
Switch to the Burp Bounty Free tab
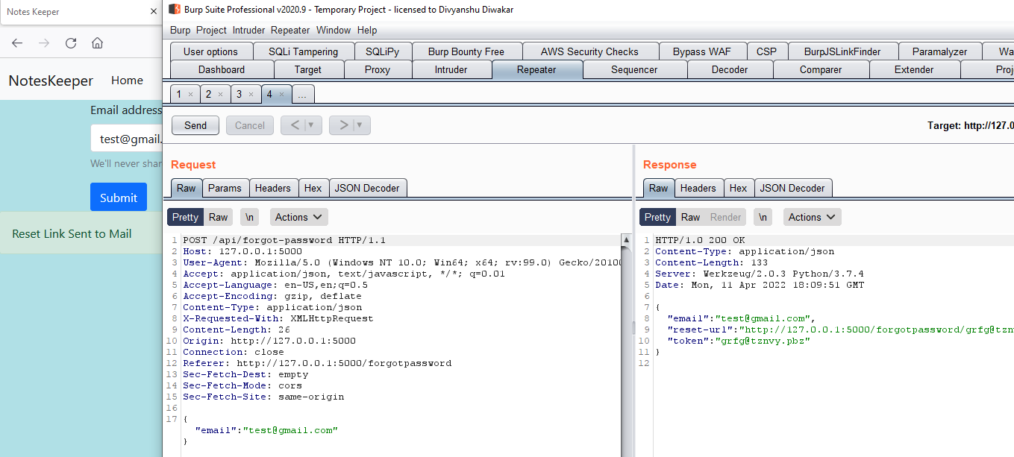(x=466, y=51)
